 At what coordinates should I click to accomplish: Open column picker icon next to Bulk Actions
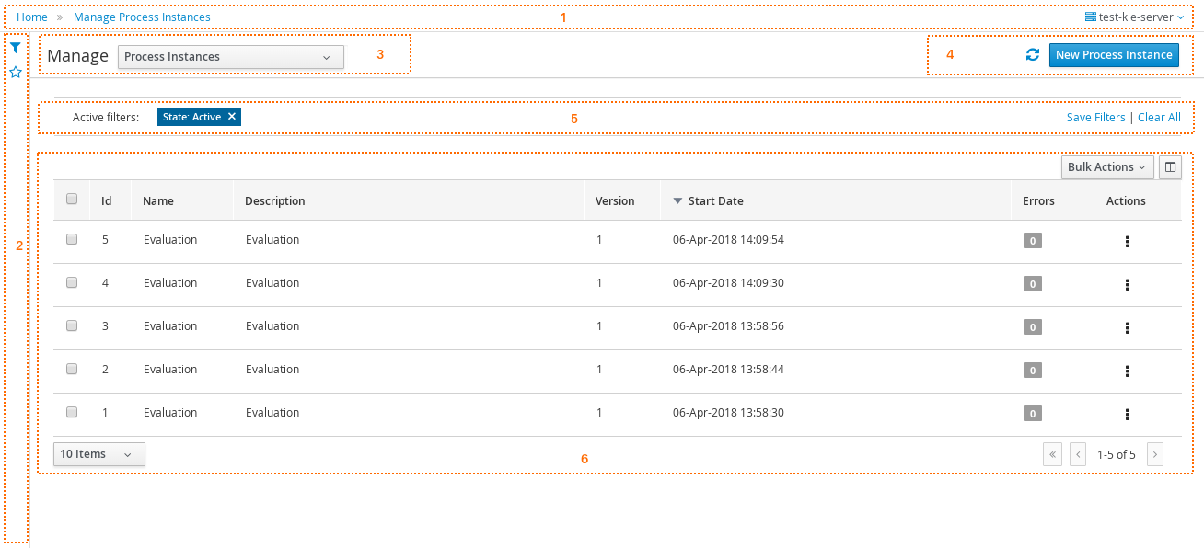pos(1170,167)
